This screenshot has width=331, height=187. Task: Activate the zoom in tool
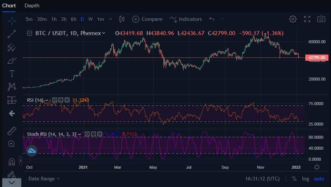click(11, 144)
